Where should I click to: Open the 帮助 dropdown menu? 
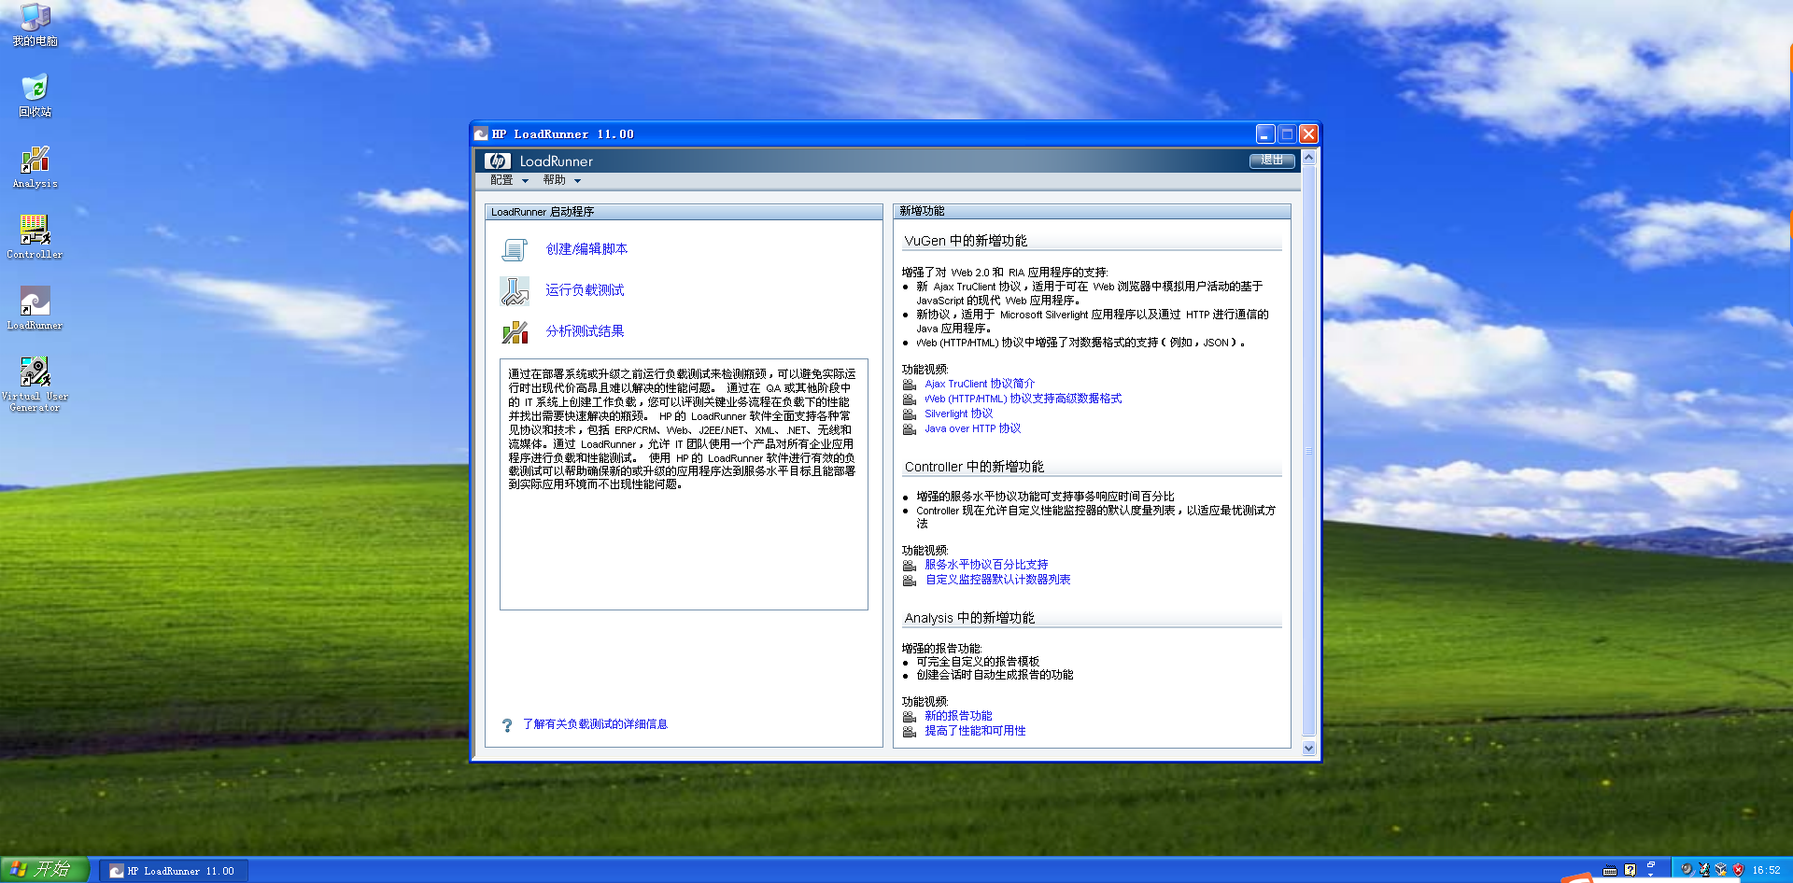561,180
